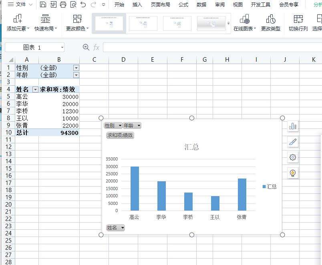The width and height of the screenshot is (322, 265).
Task: Open the 开发工具 tab
Action: pyautogui.click(x=260, y=4)
